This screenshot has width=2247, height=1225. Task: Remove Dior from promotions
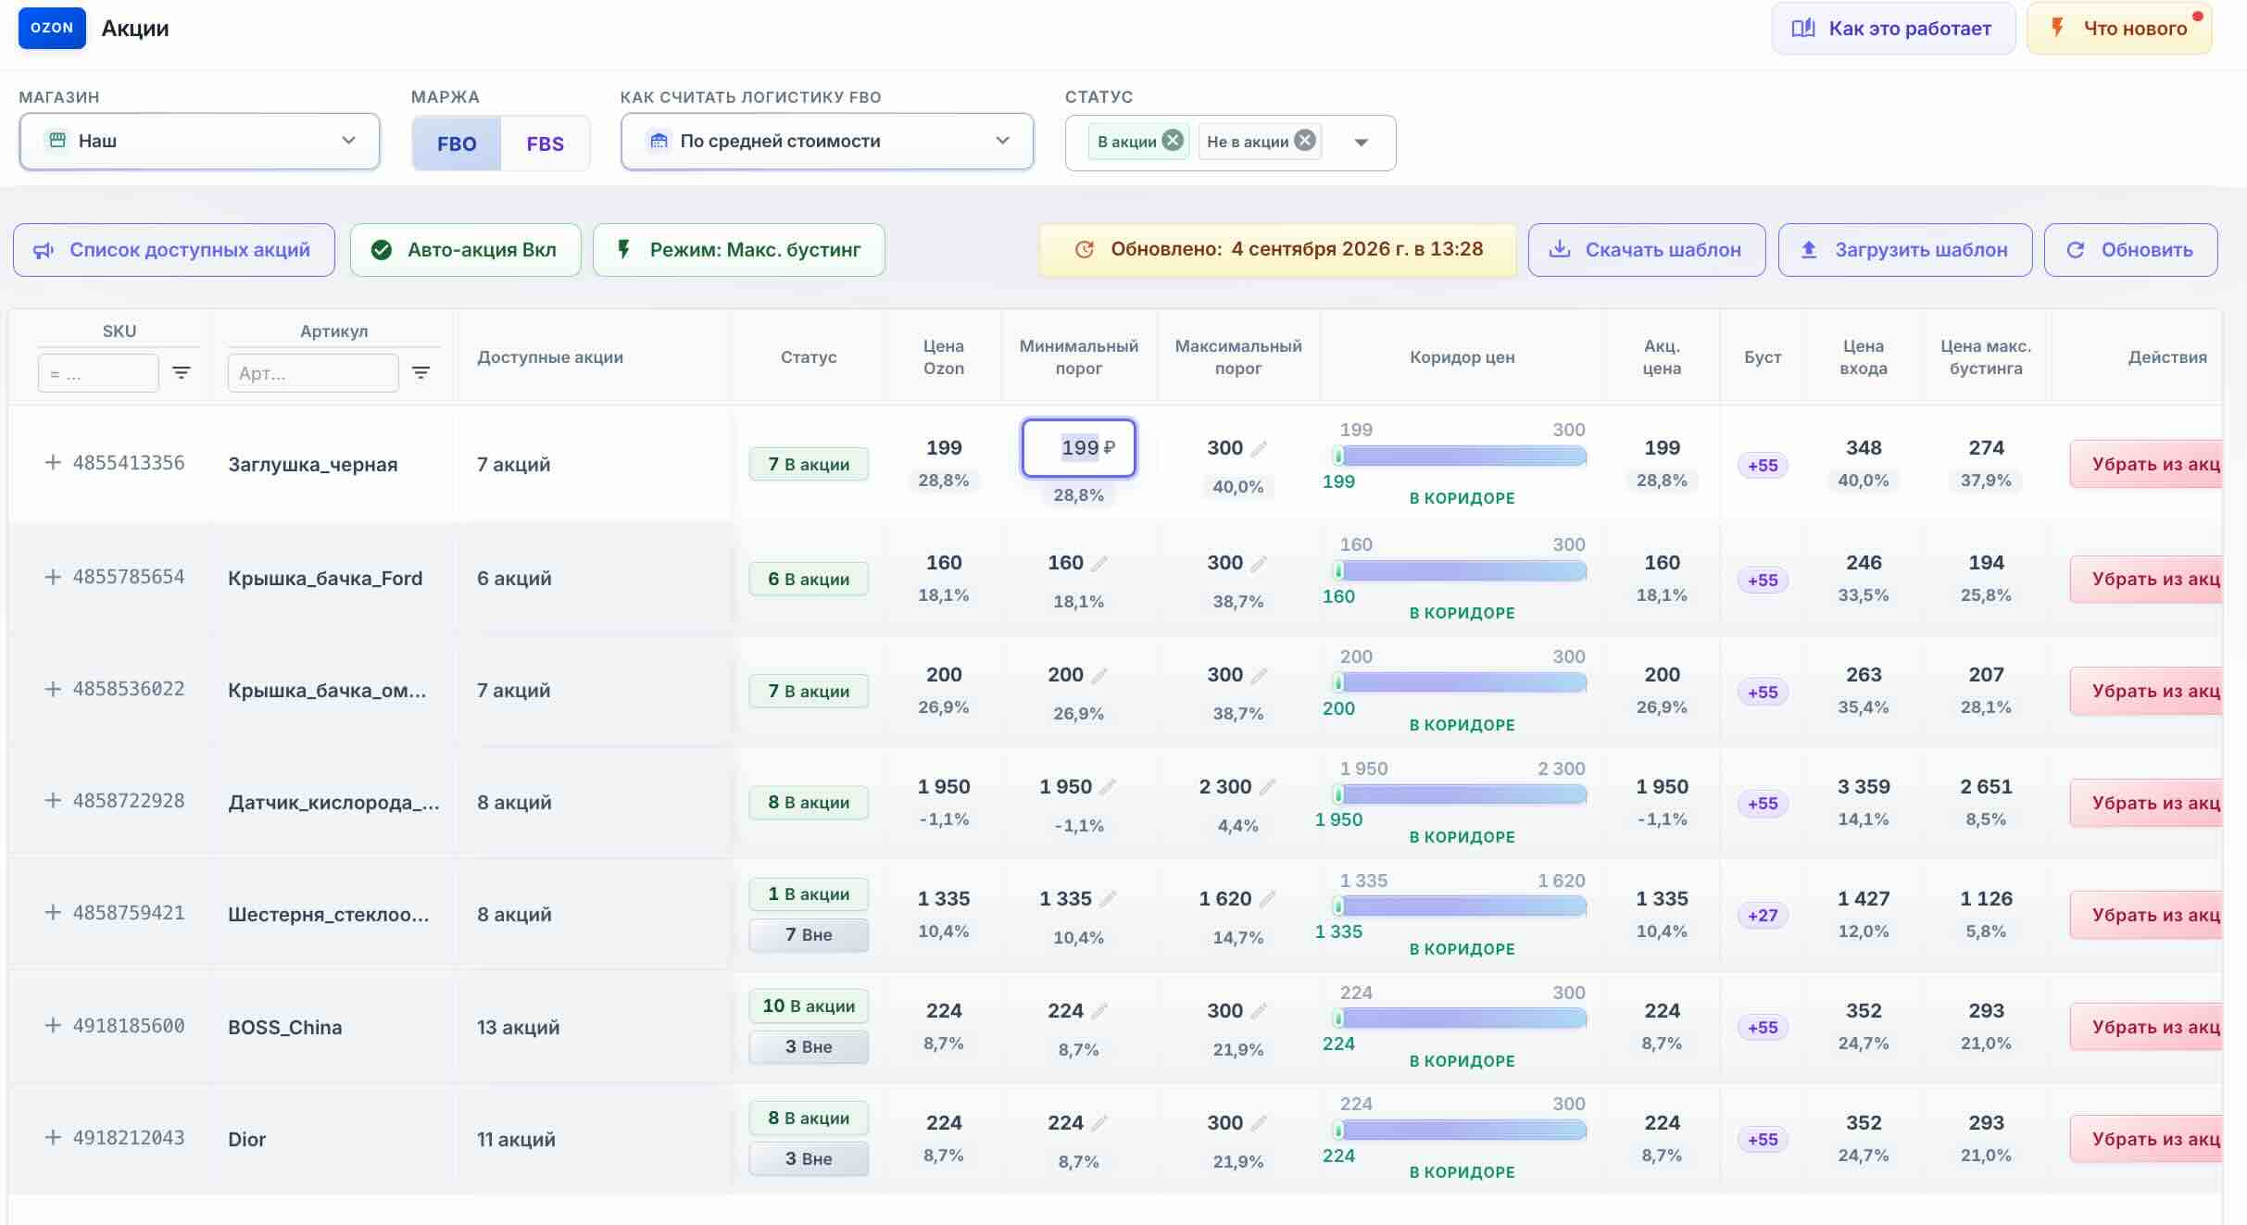click(2145, 1139)
